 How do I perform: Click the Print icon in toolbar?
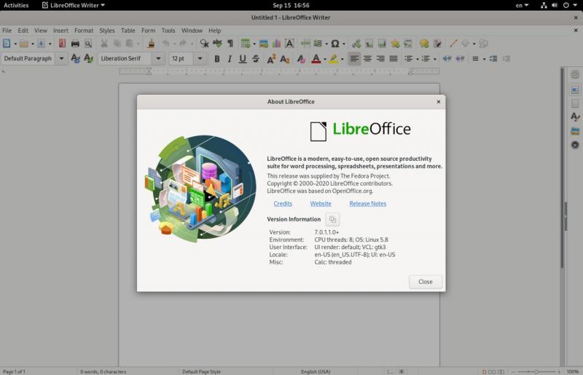75,44
